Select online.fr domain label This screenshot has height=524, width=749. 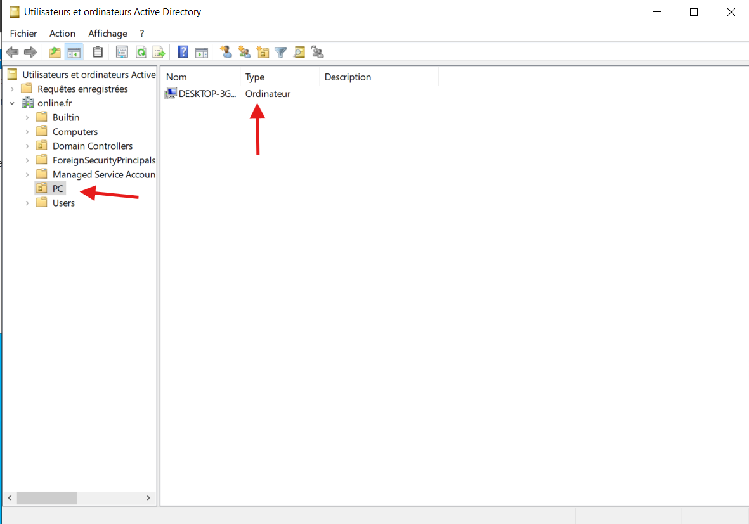(55, 103)
